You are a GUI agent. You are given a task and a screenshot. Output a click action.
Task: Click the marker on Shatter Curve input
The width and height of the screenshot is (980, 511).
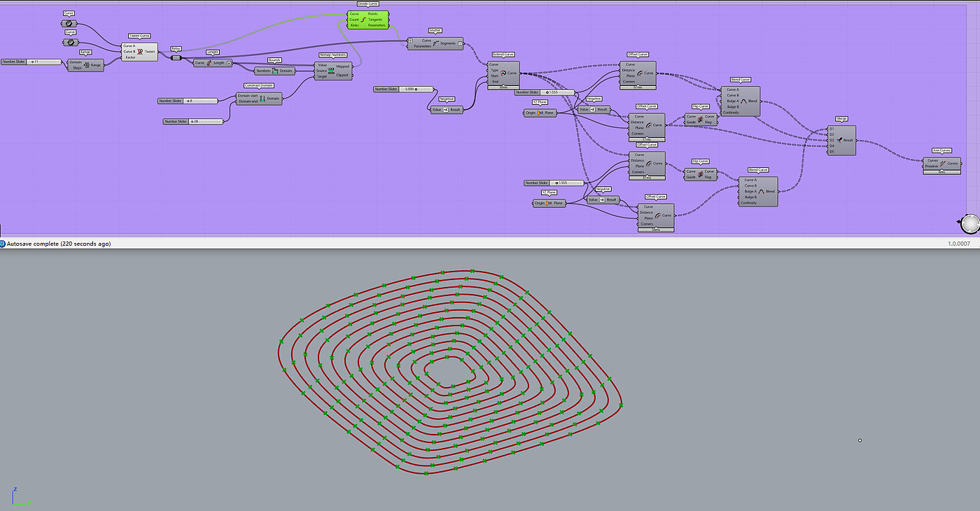pyautogui.click(x=410, y=41)
